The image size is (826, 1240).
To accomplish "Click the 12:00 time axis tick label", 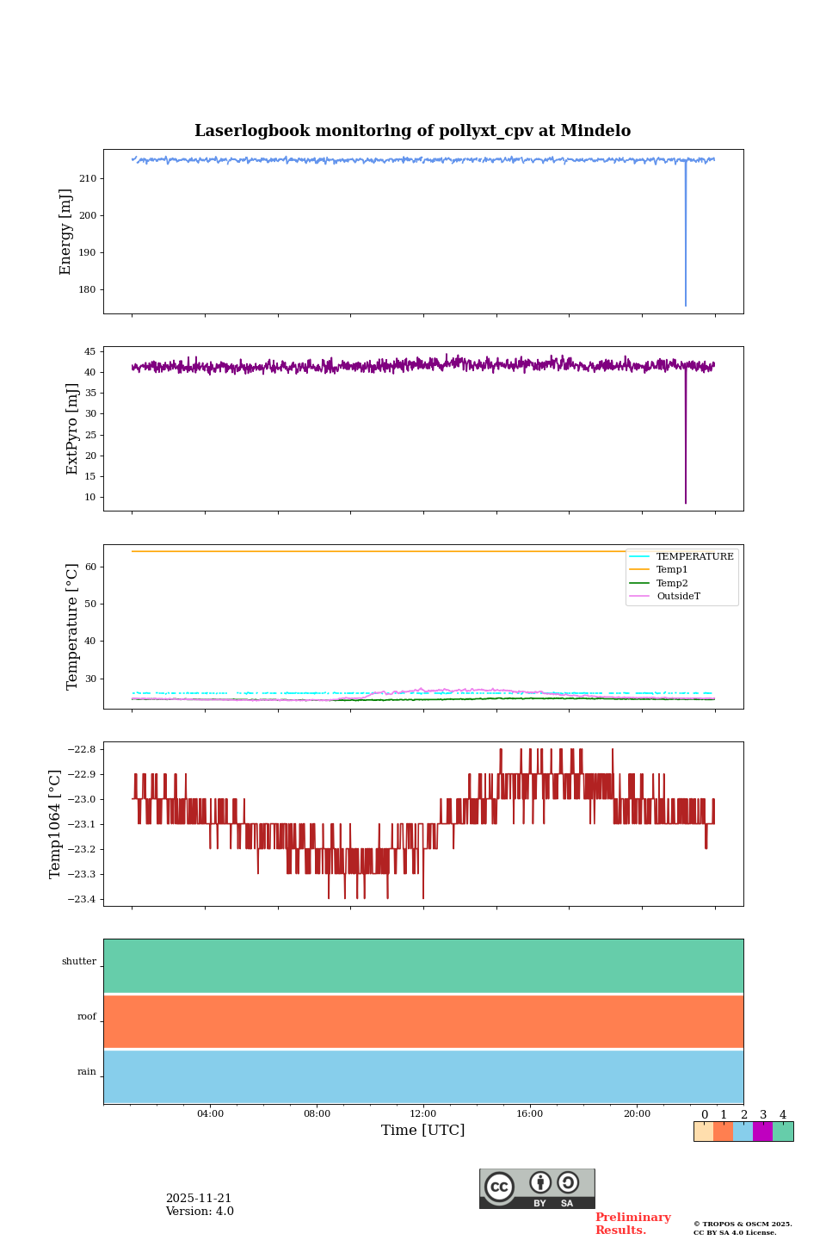I will (423, 1114).
